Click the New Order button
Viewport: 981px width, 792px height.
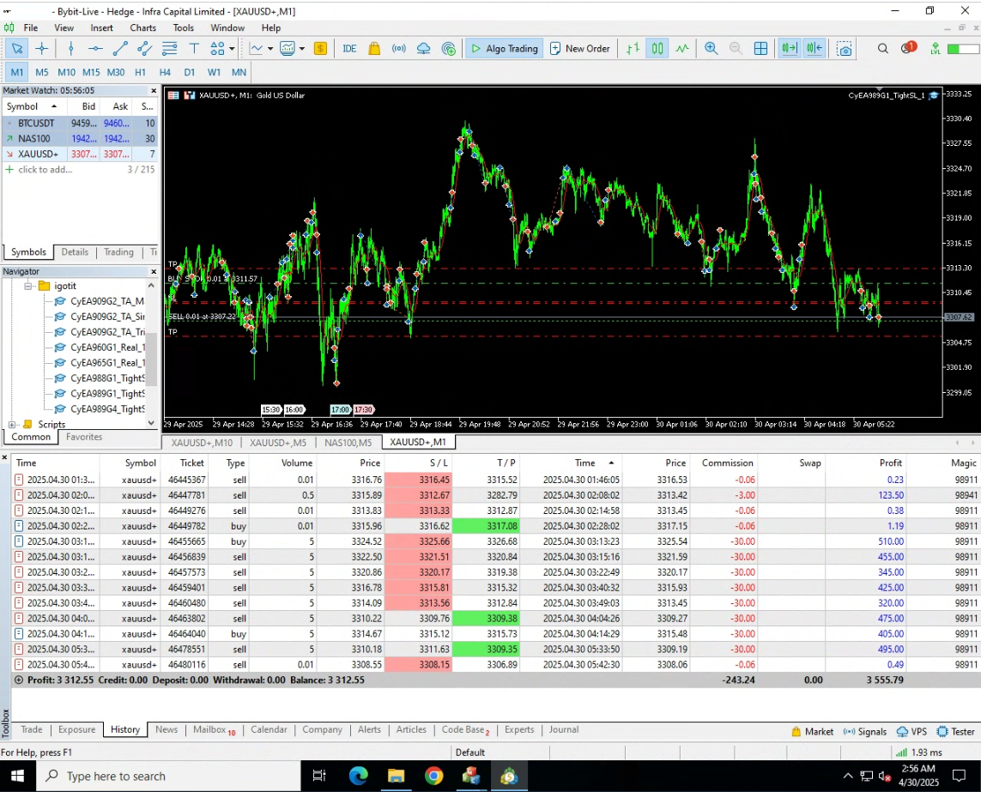[x=580, y=49]
